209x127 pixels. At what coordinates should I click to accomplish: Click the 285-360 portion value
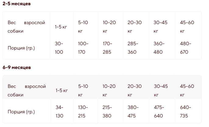133,48
